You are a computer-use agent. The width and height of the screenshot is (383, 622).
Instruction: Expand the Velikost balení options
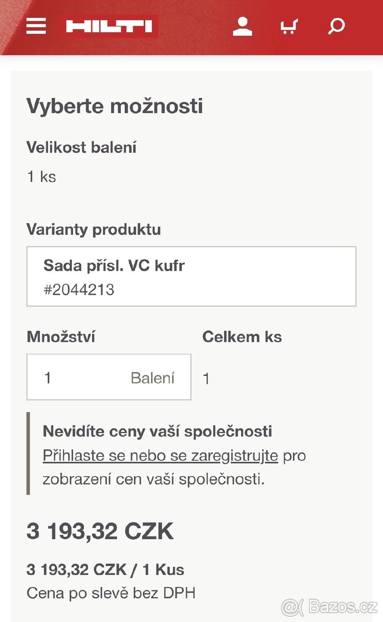tap(82, 147)
